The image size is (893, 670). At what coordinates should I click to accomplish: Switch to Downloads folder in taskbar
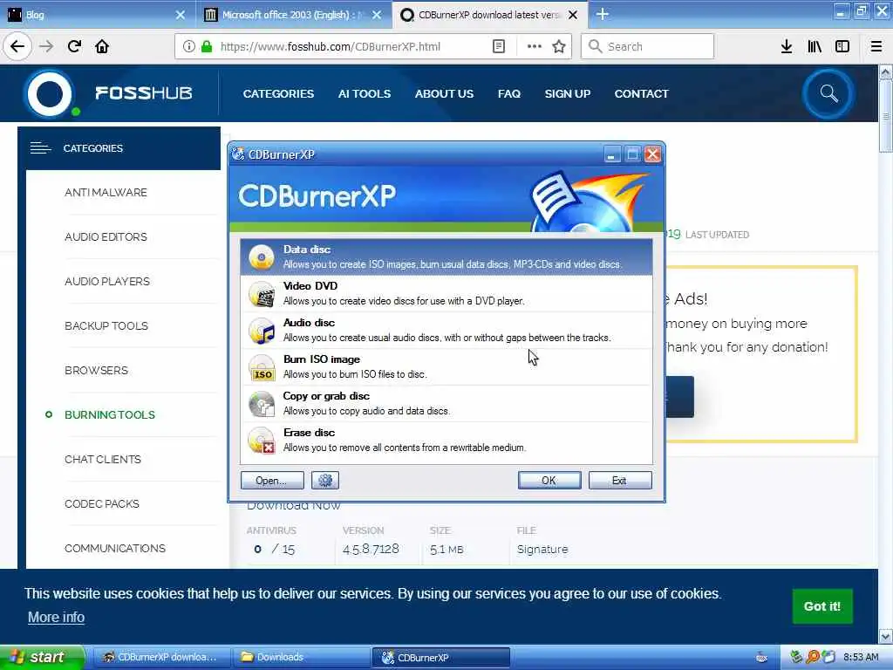click(301, 657)
